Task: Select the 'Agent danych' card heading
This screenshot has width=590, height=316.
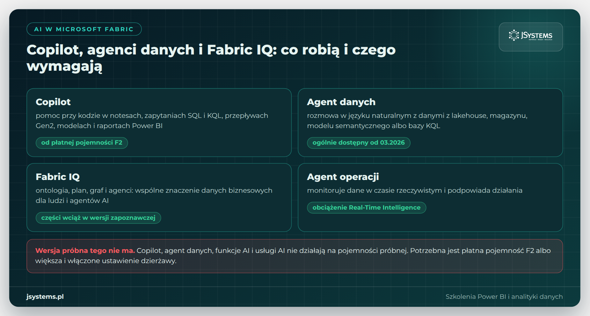Action: [341, 102]
